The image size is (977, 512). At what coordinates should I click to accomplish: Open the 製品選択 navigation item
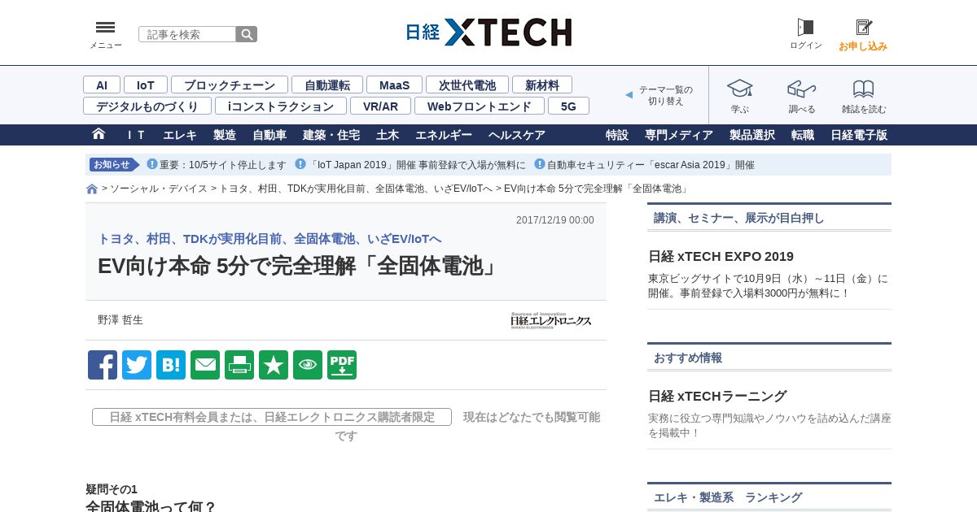pos(752,135)
